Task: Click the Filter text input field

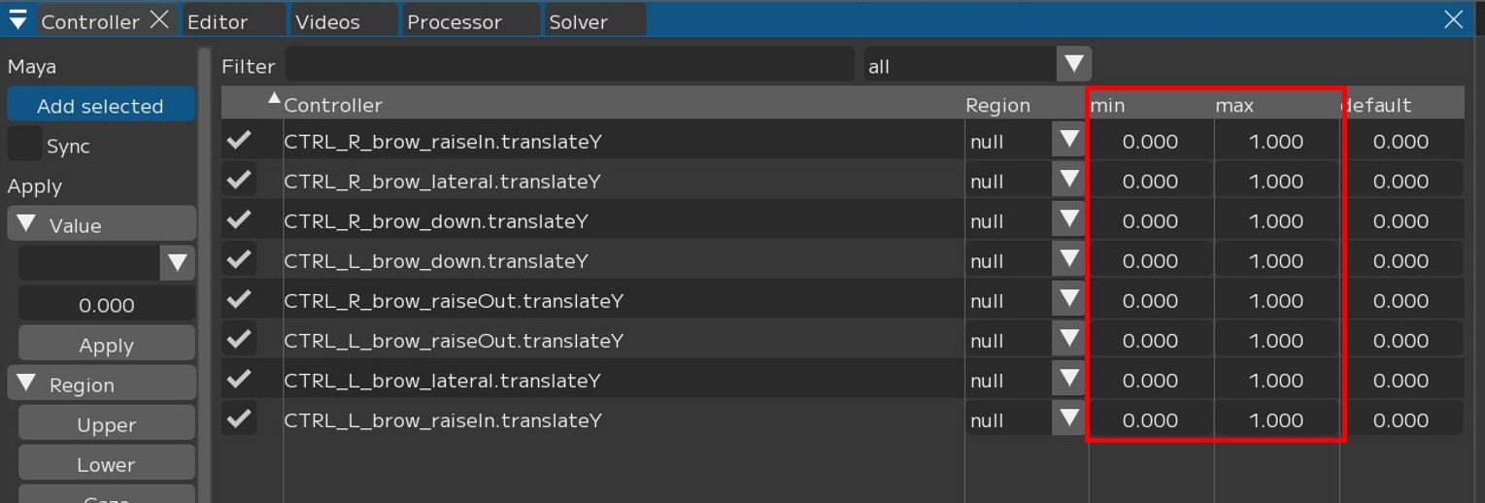Action: [568, 65]
